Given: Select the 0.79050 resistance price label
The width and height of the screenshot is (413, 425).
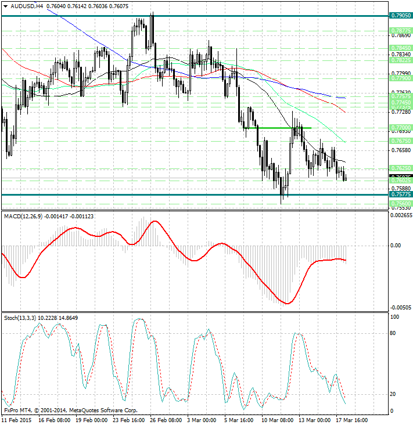Looking at the screenshot, I should click(401, 16).
